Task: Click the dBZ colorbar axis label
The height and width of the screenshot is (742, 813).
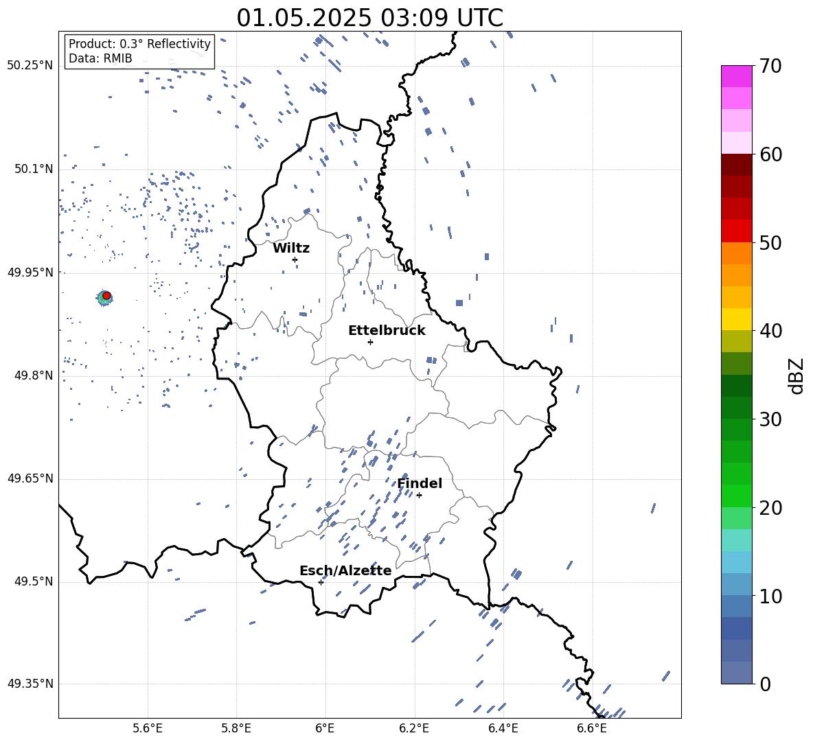Action: point(797,375)
